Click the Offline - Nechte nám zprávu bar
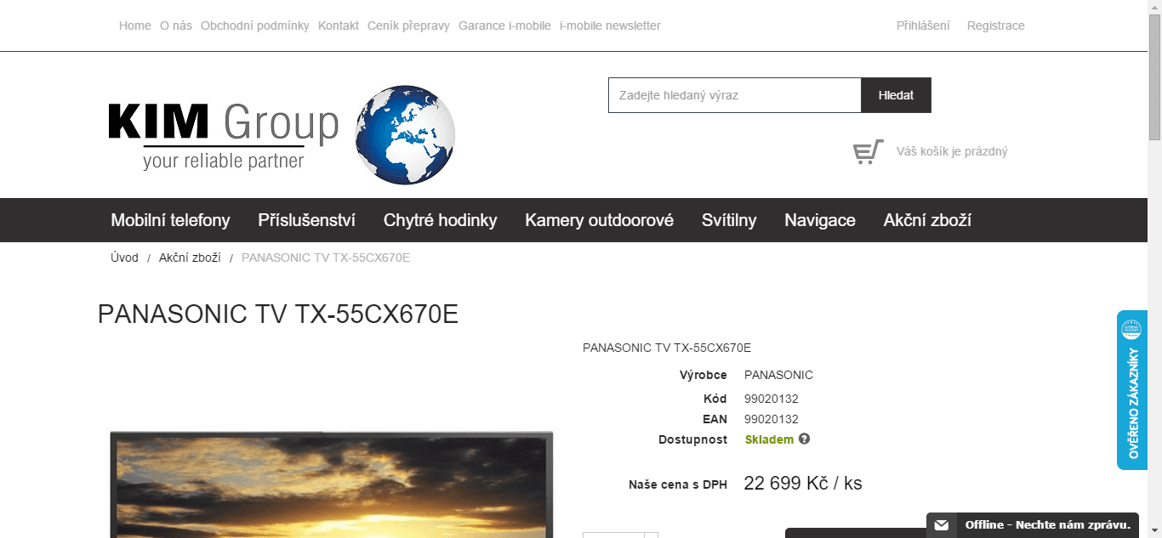The height and width of the screenshot is (538, 1162). 1033,525
